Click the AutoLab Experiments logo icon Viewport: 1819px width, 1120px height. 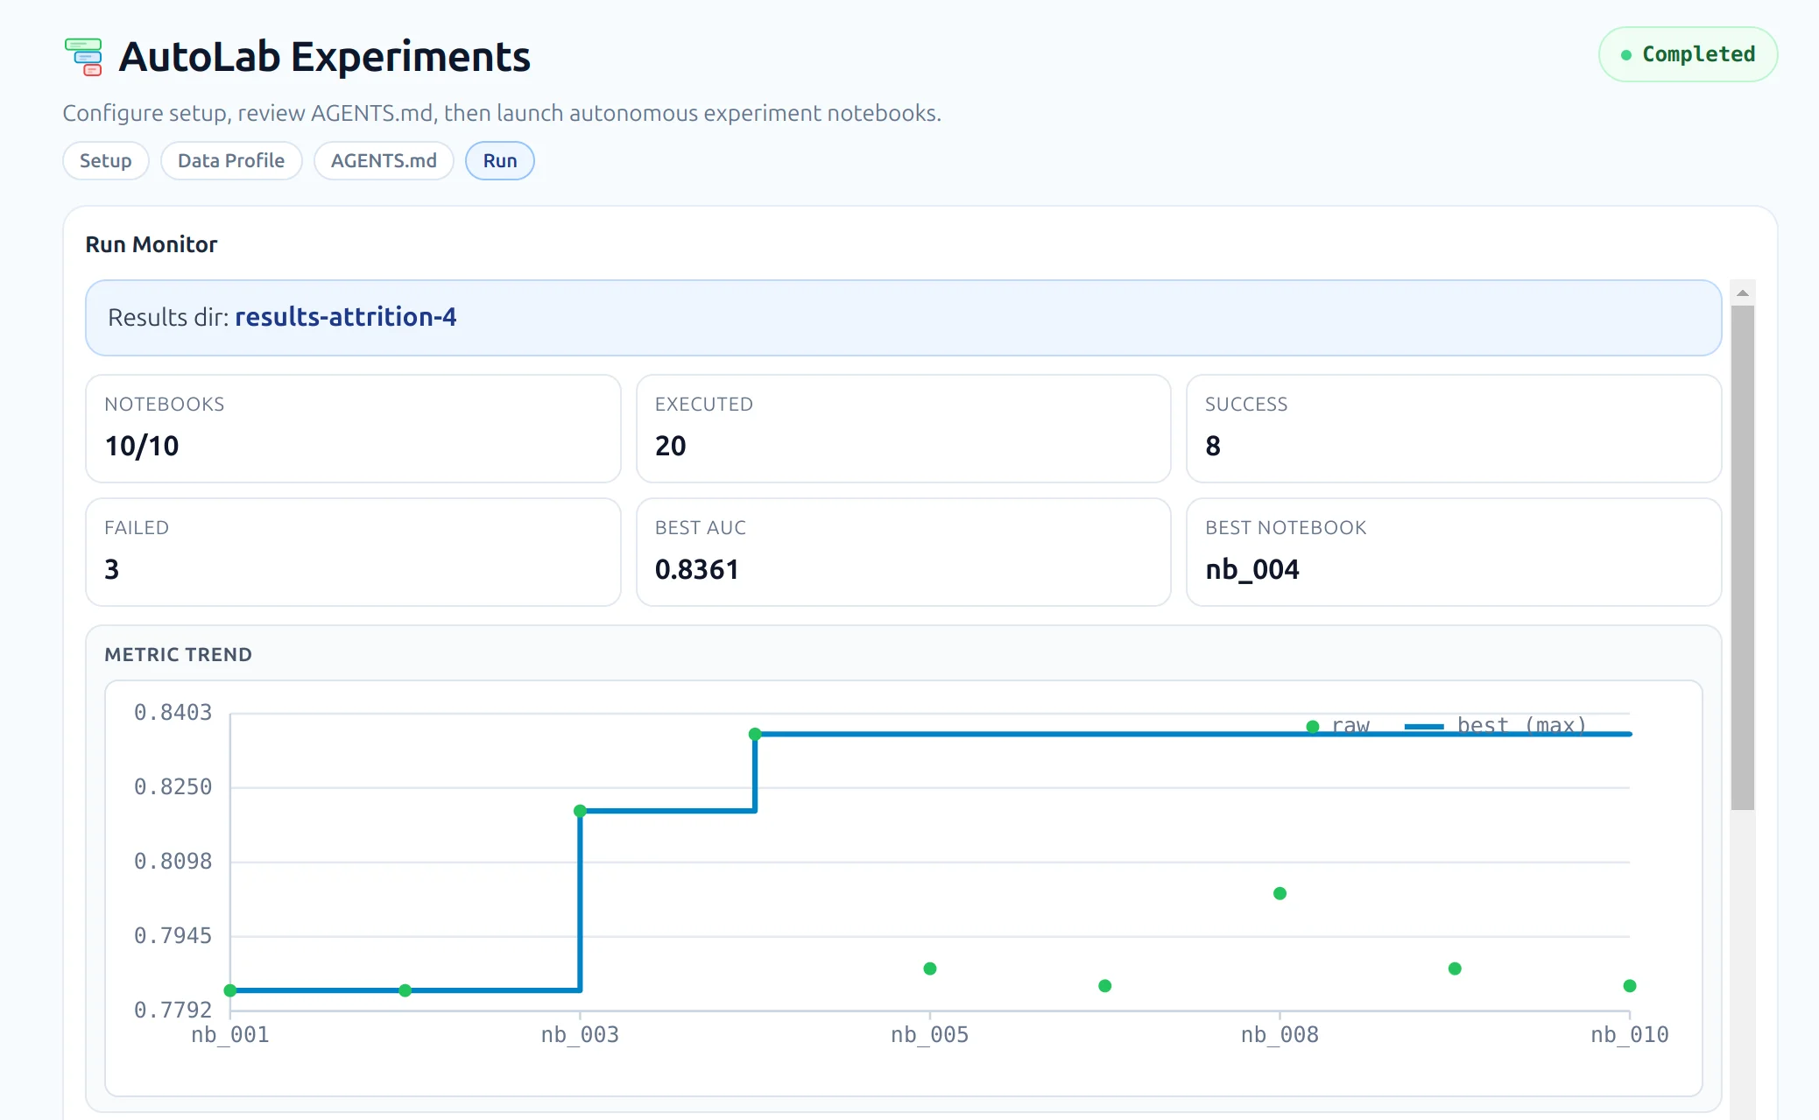[x=84, y=57]
